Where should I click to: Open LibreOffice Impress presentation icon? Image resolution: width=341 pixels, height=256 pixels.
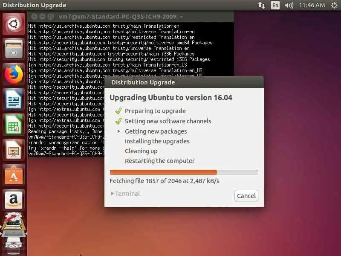[14, 150]
